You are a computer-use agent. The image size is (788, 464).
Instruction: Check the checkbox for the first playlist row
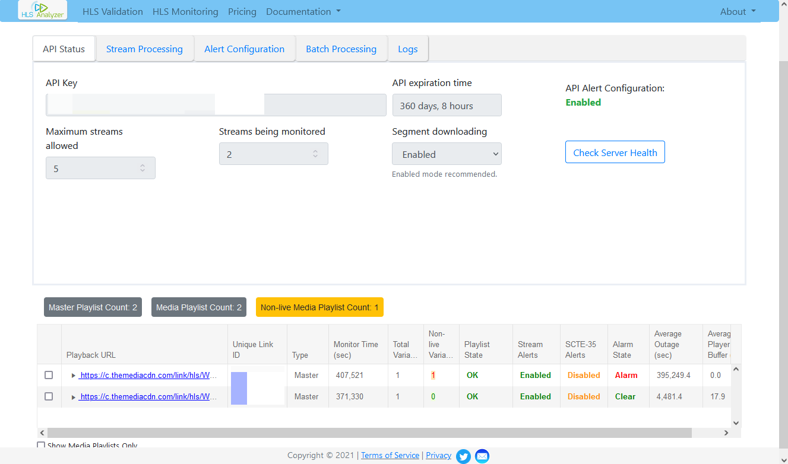[49, 375]
